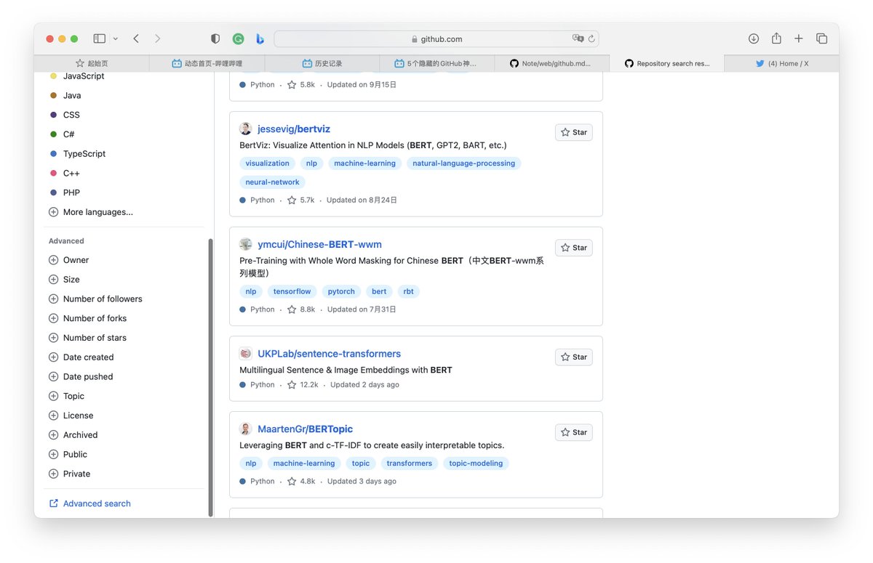Select the visualization topic tag
Image resolution: width=873 pixels, height=563 pixels.
[267, 163]
